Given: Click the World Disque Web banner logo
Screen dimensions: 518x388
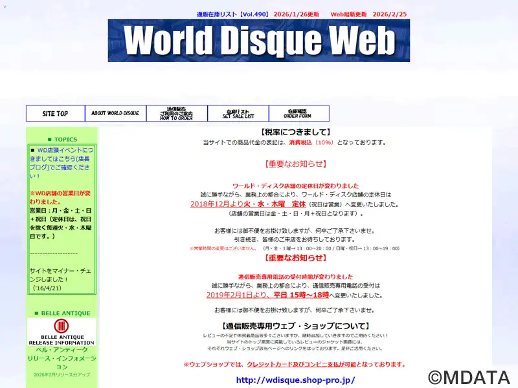Looking at the screenshot, I should pyautogui.click(x=258, y=40).
